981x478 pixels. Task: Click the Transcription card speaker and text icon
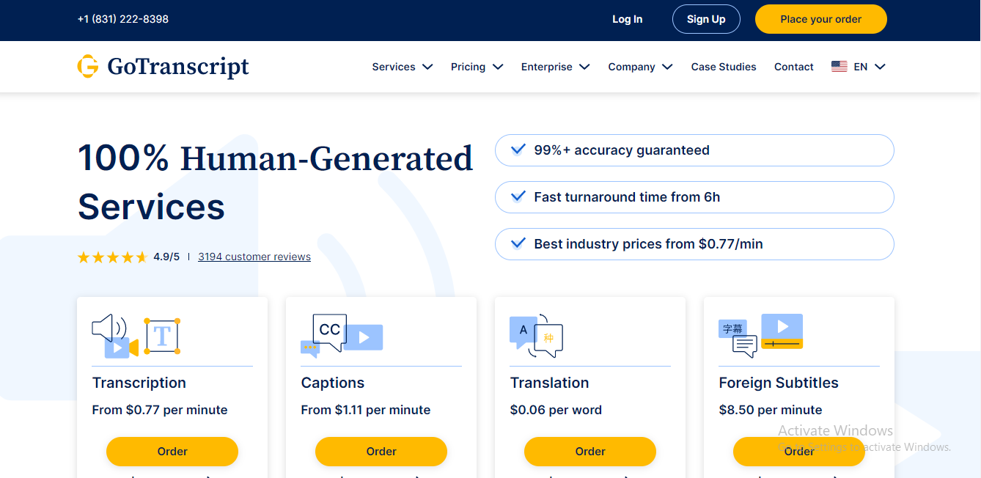click(136, 337)
